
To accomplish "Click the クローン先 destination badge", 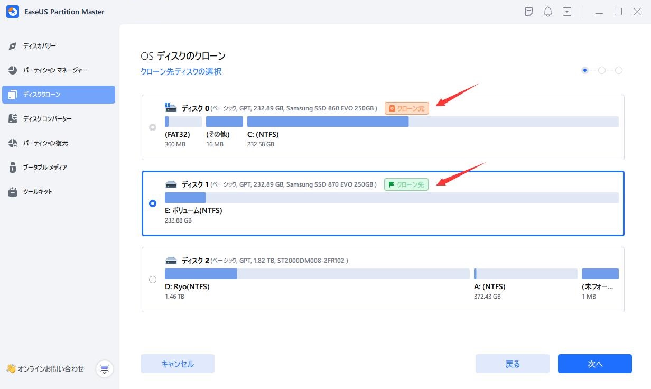I will point(406,184).
